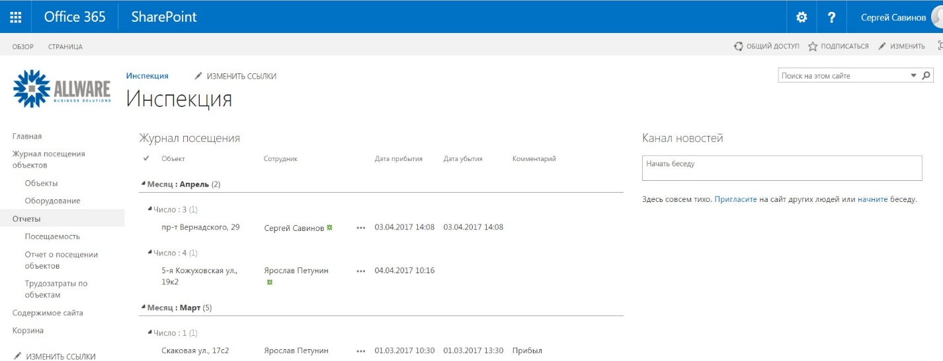Click the ПОДПИСАТЬСЯ star icon
Viewport: 943px width, 361px height.
pos(813,46)
